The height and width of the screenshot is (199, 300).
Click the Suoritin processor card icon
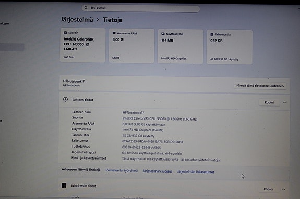(x=65, y=33)
